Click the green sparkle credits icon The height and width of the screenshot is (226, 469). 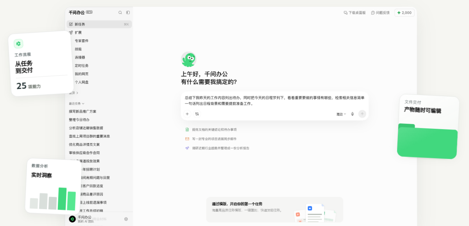pos(399,12)
